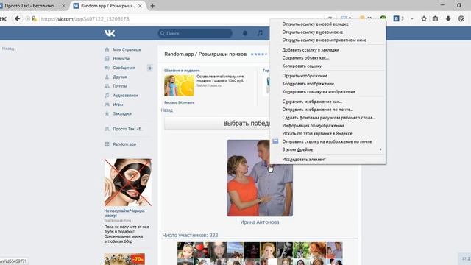The height and width of the screenshot is (265, 471).
Task: Bookmark page with star icon
Action: coord(424,18)
